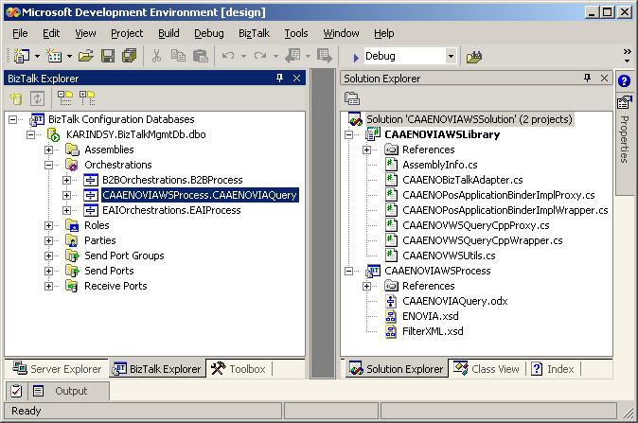
Task: Click the Redo arrow icon
Action: [260, 56]
